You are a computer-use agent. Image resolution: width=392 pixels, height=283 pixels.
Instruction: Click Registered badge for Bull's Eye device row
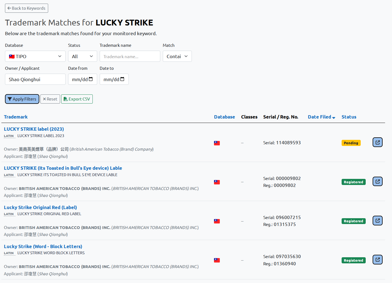coord(354,182)
